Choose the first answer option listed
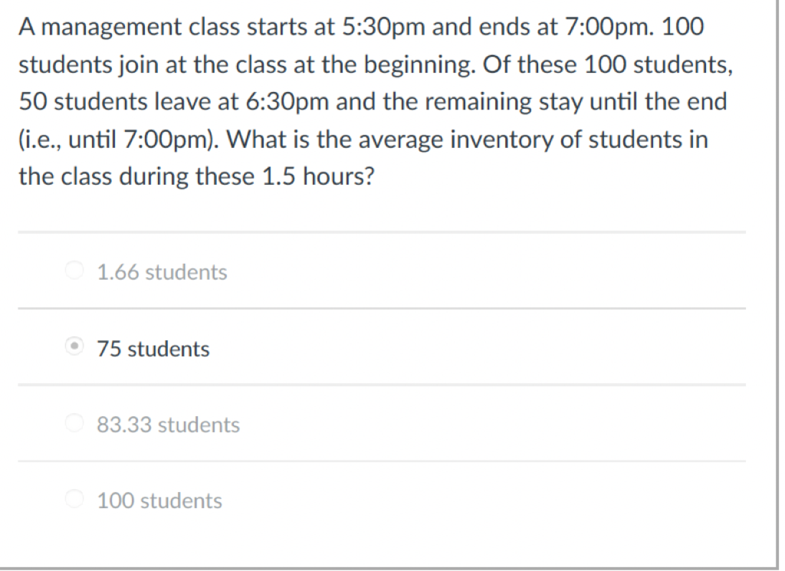The image size is (785, 571). click(x=161, y=271)
